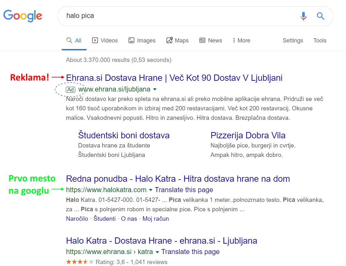This screenshot has width=346, height=266.
Task: Expand dropdown arrow beside www.ehrana.si/ljubljana
Action: pyautogui.click(x=155, y=90)
